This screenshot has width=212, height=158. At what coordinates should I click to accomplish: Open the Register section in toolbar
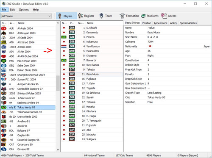[86, 16]
